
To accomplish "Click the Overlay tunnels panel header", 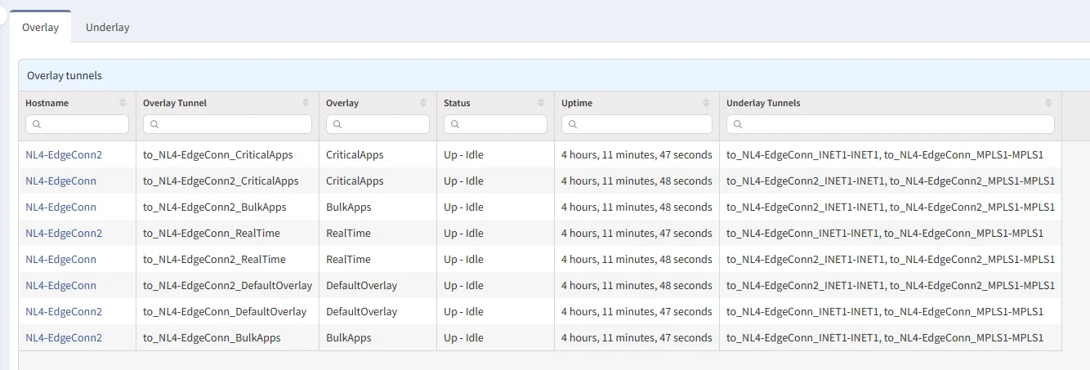I will click(x=64, y=75).
